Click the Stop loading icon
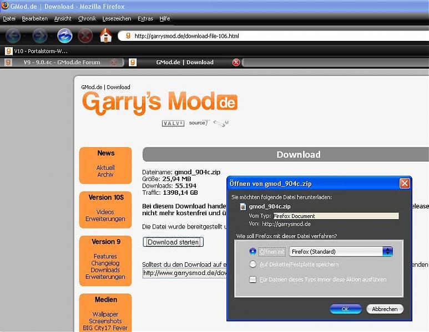Screen dimensions: 429x332 coord(85,36)
